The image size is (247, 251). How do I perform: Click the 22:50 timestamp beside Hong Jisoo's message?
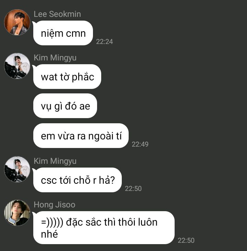point(186,240)
